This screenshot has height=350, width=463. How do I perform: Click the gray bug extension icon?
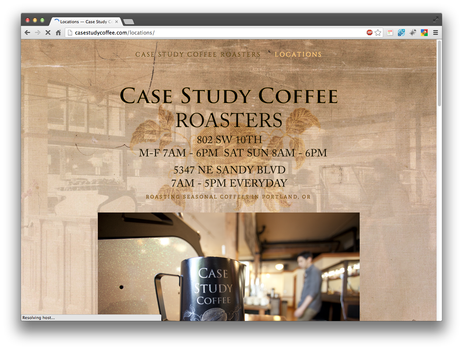click(413, 33)
